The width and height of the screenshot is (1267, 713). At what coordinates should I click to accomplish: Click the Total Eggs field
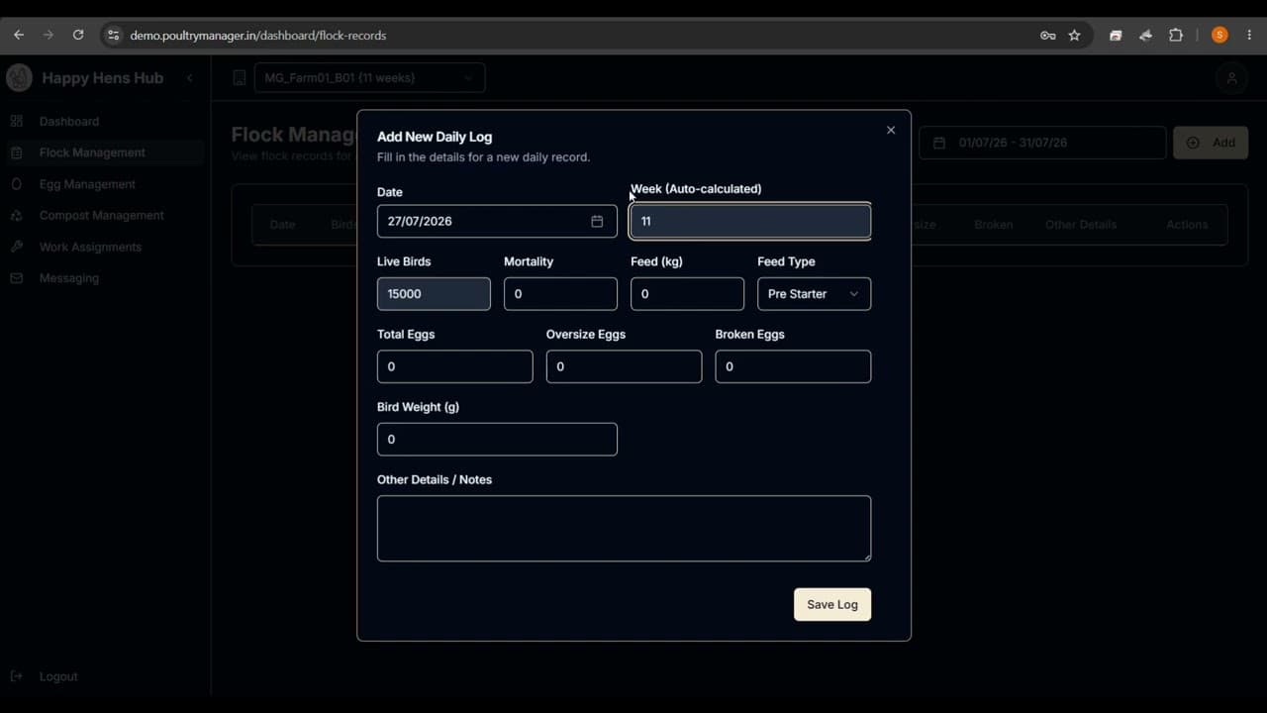(454, 366)
